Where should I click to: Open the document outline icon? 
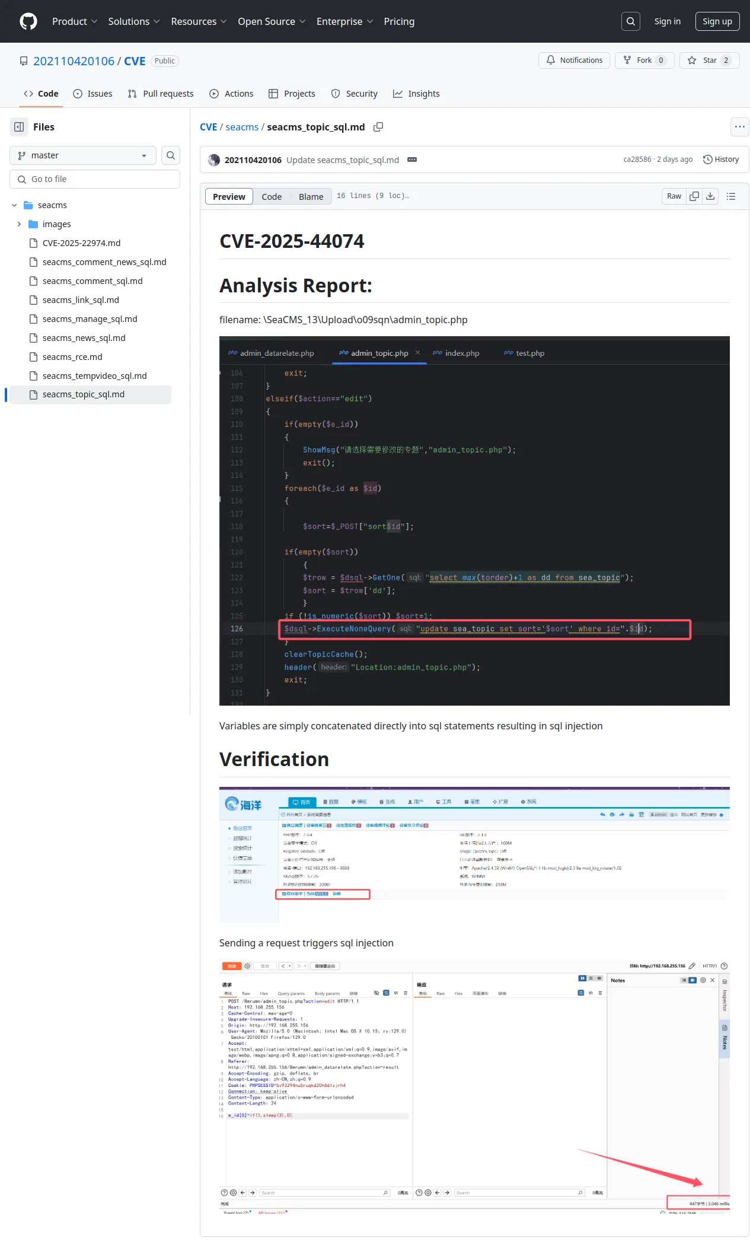tap(731, 196)
